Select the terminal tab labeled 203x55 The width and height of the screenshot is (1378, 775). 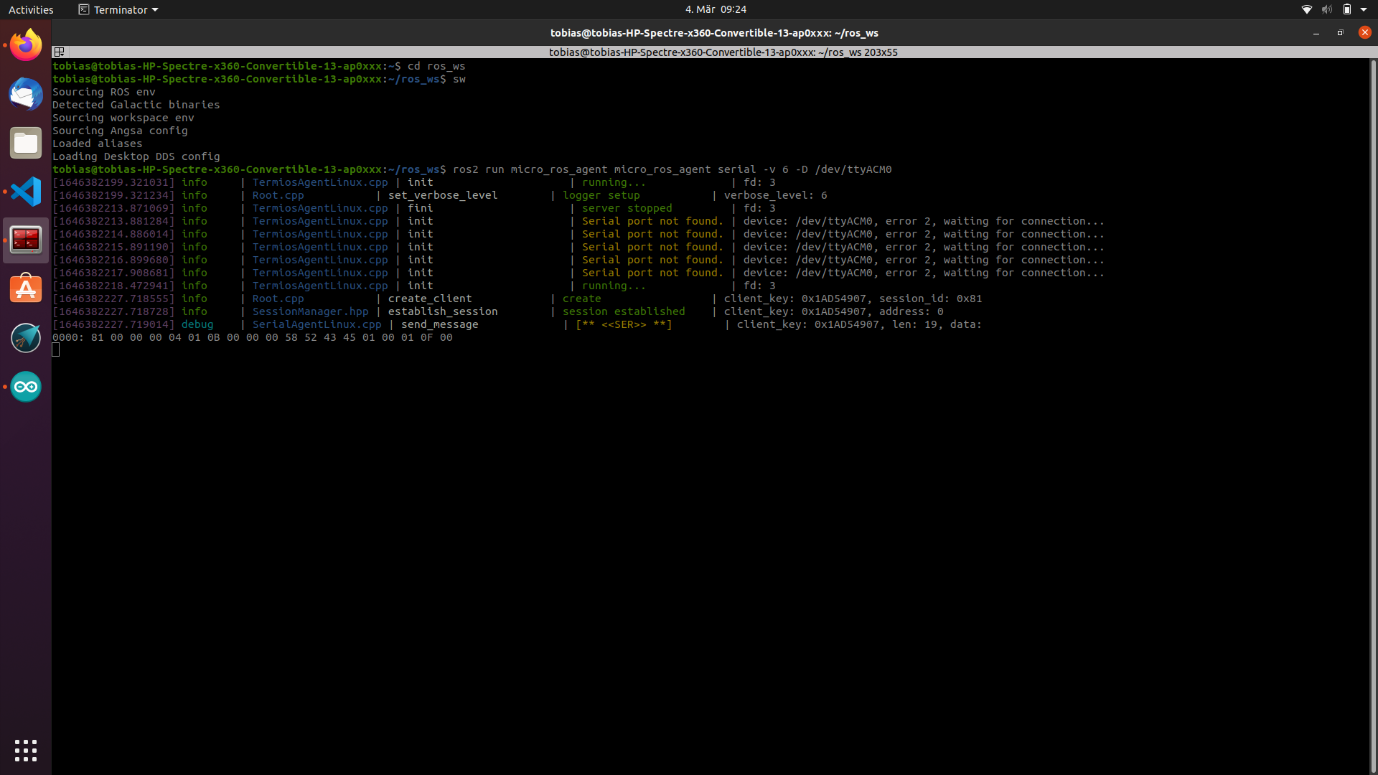point(723,52)
